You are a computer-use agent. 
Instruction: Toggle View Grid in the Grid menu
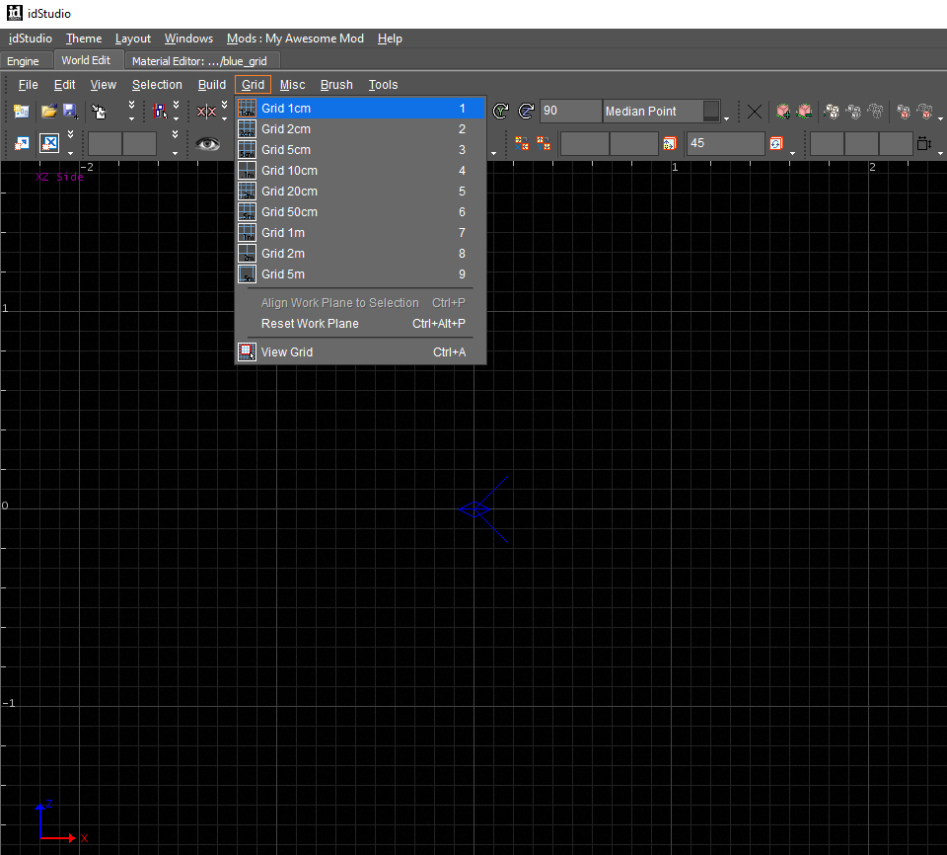point(361,351)
